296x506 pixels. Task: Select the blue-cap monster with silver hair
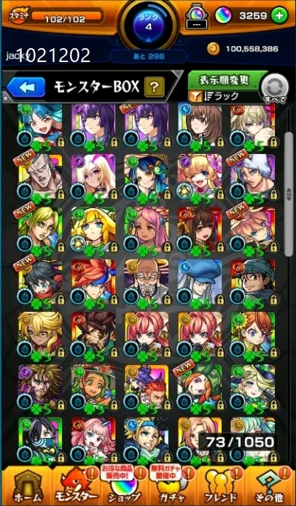tap(200, 282)
